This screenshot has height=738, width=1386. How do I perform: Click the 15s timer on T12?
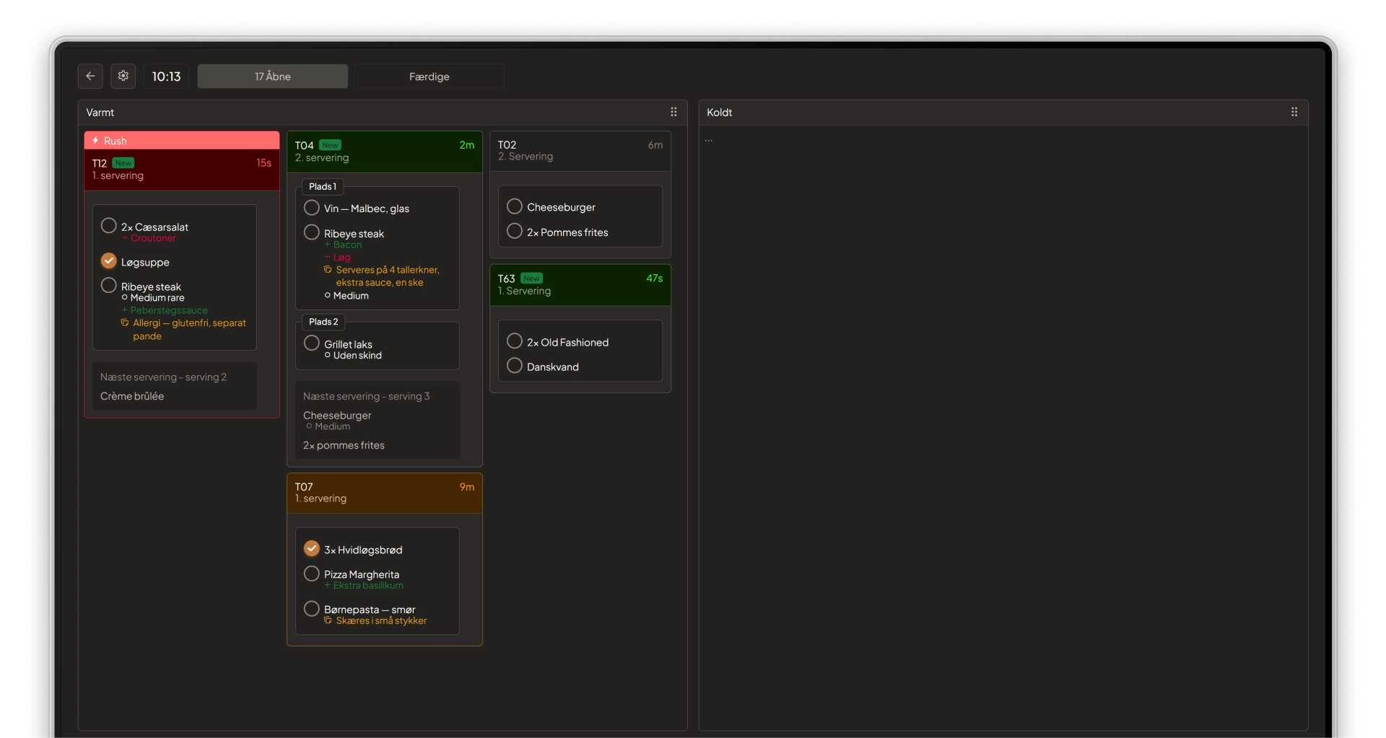point(263,163)
